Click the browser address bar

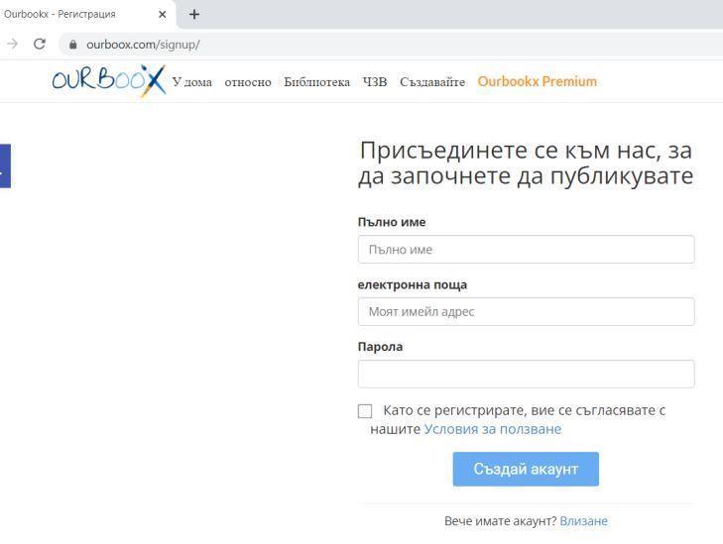tap(397, 45)
